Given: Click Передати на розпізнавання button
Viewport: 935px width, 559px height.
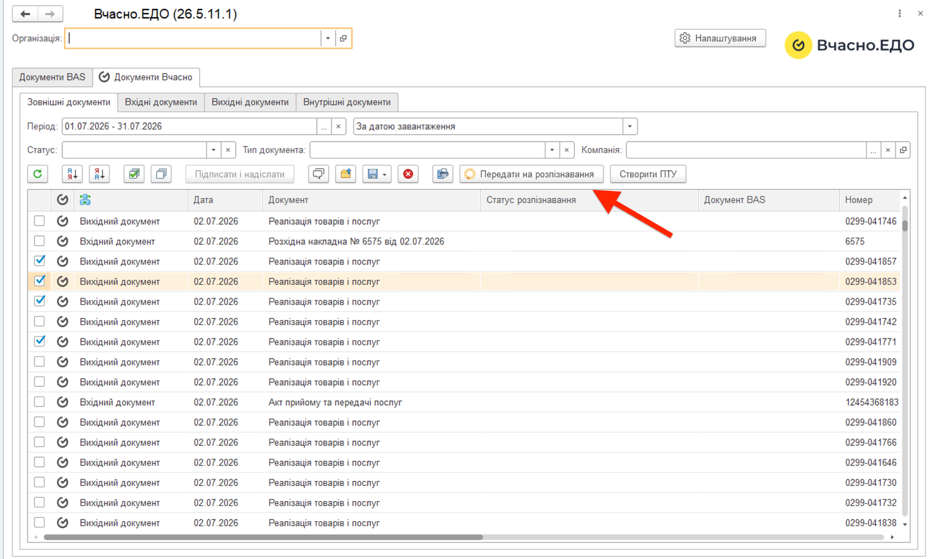Looking at the screenshot, I should tap(531, 174).
